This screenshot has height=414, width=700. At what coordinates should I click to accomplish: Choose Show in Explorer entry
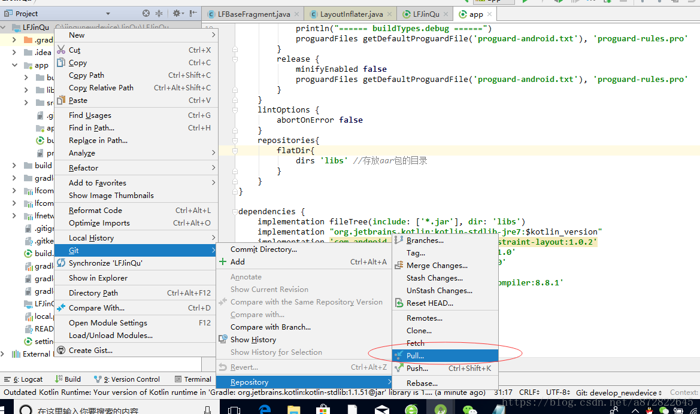[136, 278]
